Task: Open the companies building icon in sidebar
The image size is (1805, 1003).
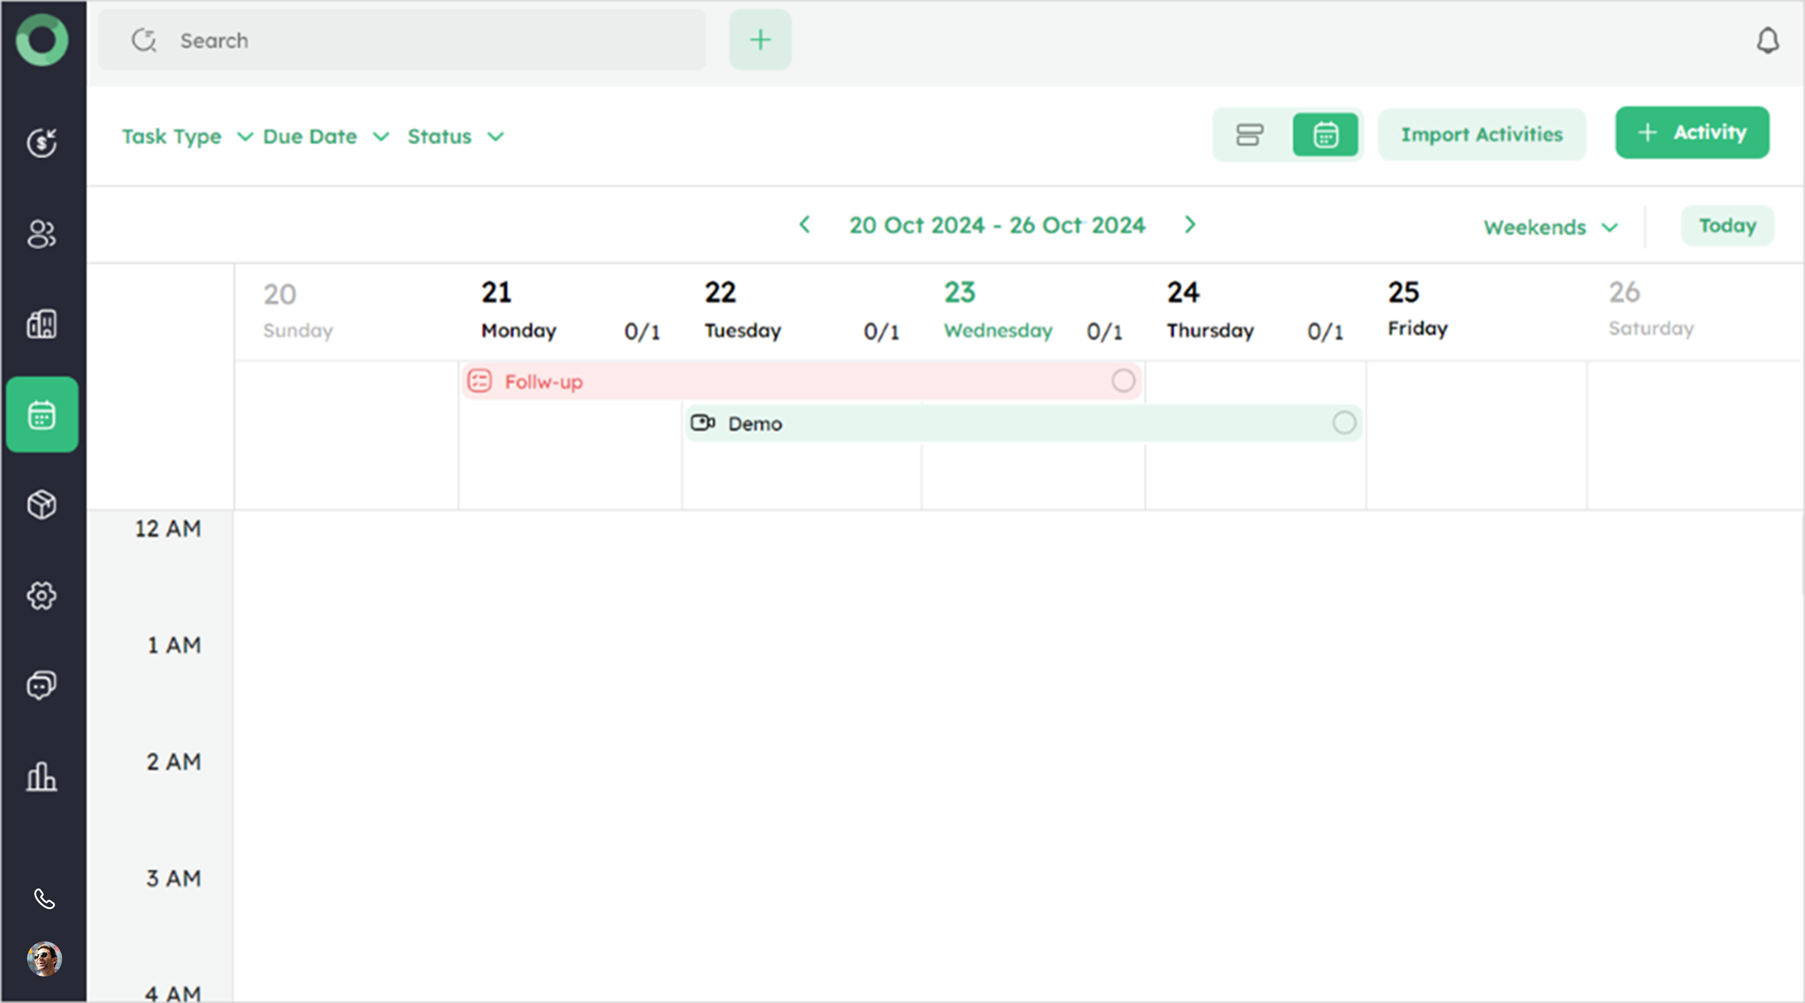Action: pos(42,324)
